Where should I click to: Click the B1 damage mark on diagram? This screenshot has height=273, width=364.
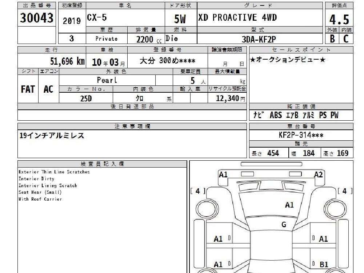point(324,264)
